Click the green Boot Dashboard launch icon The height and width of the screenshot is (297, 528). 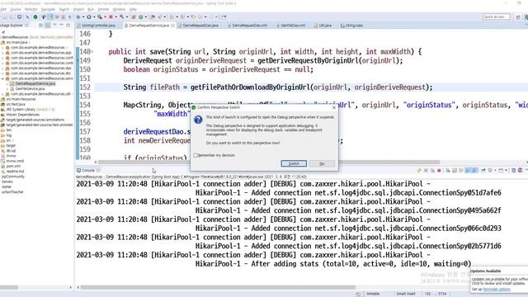tap(35, 16)
